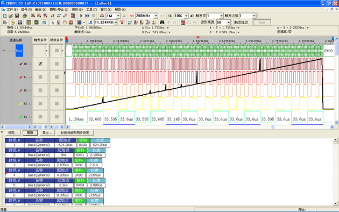Viewport: 339px width, 212px height.
Task: Click the 封包与波形同步设定 button
Action: (x=75, y=133)
